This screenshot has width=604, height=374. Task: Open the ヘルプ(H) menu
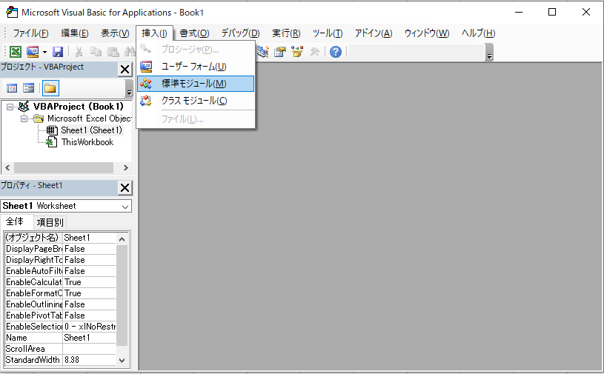coord(479,33)
